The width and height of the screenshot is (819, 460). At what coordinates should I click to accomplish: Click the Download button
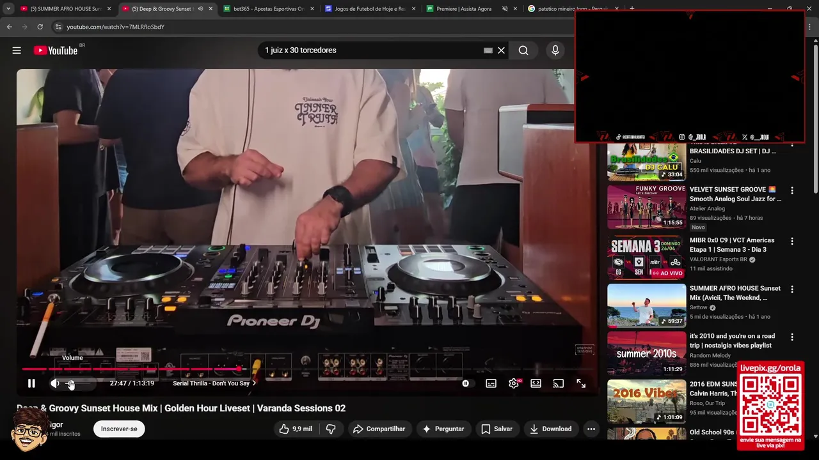coord(551,429)
